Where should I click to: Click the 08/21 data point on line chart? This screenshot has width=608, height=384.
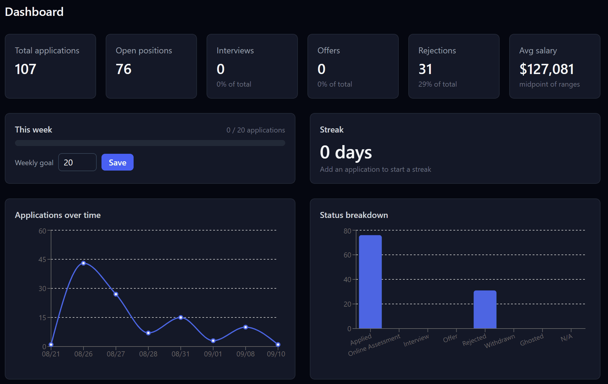(x=51, y=344)
